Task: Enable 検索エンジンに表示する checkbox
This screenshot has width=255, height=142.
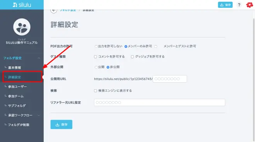Action: coord(95,91)
